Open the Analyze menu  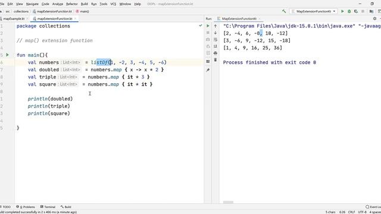coord(58,4)
